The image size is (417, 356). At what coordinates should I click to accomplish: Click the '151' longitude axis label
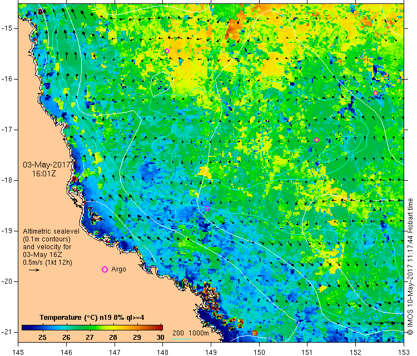point(307,352)
